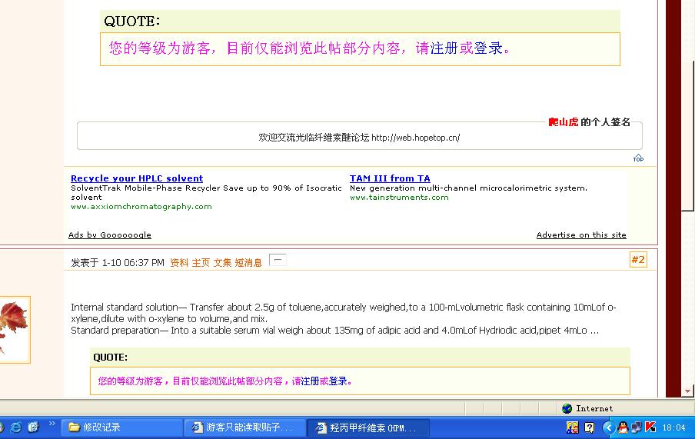Open poster's 主页 homepage link
The height and width of the screenshot is (439, 695).
(201, 263)
